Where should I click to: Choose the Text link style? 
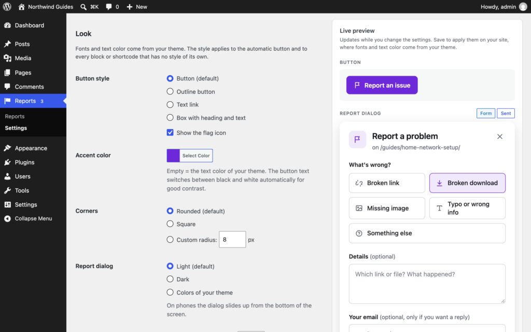click(170, 105)
